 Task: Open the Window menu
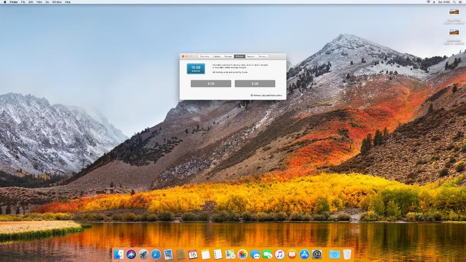pyautogui.click(x=57, y=2)
